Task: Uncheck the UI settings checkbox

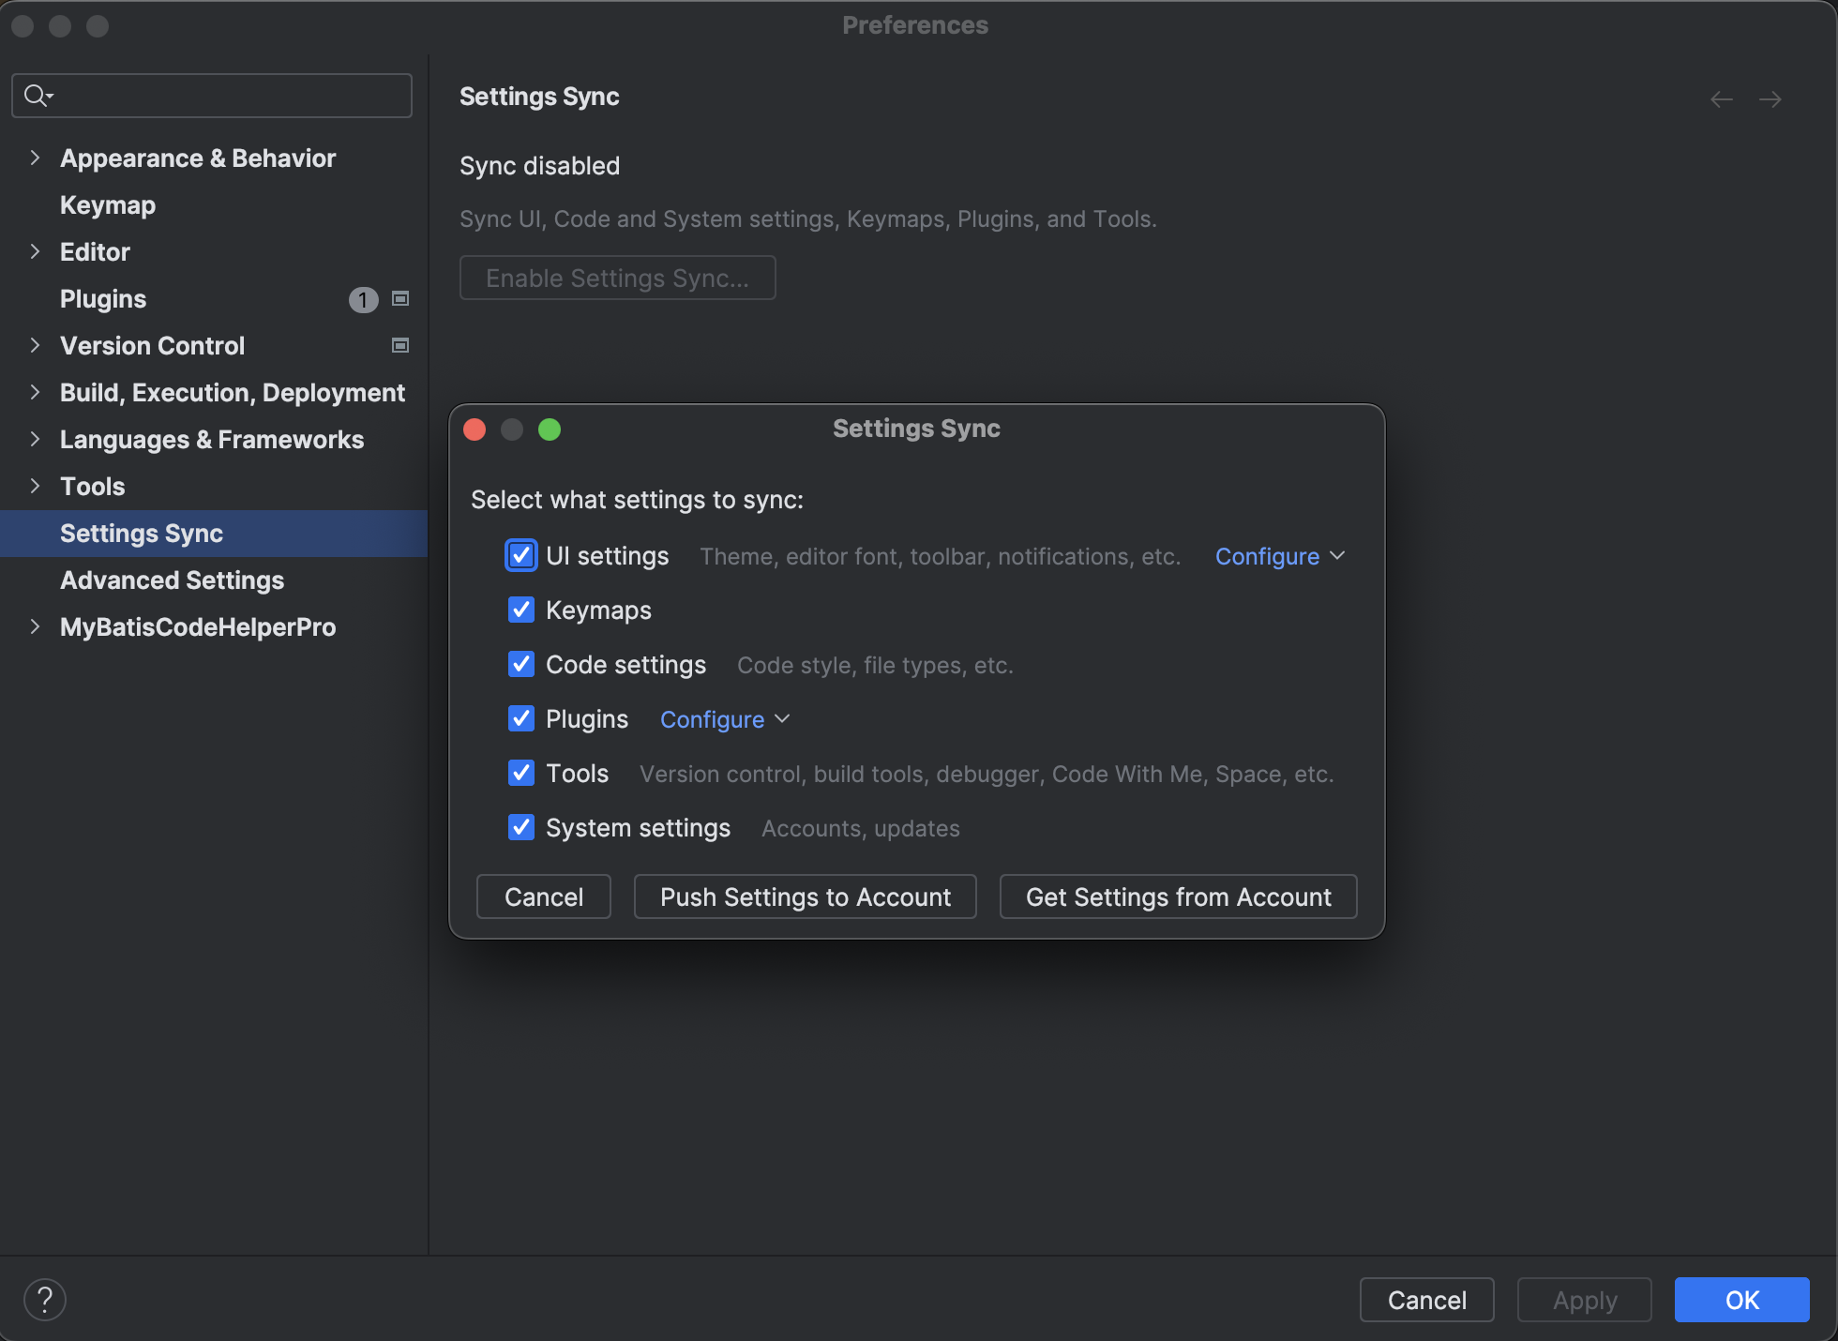Action: click(x=521, y=556)
